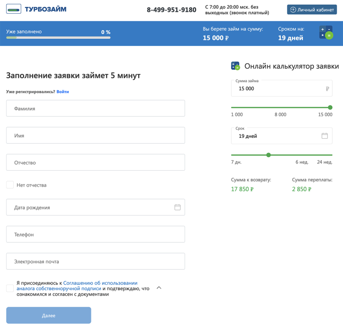This screenshot has width=343, height=330.
Task: Check the Нет отчества checkbox
Action: (x=10, y=185)
